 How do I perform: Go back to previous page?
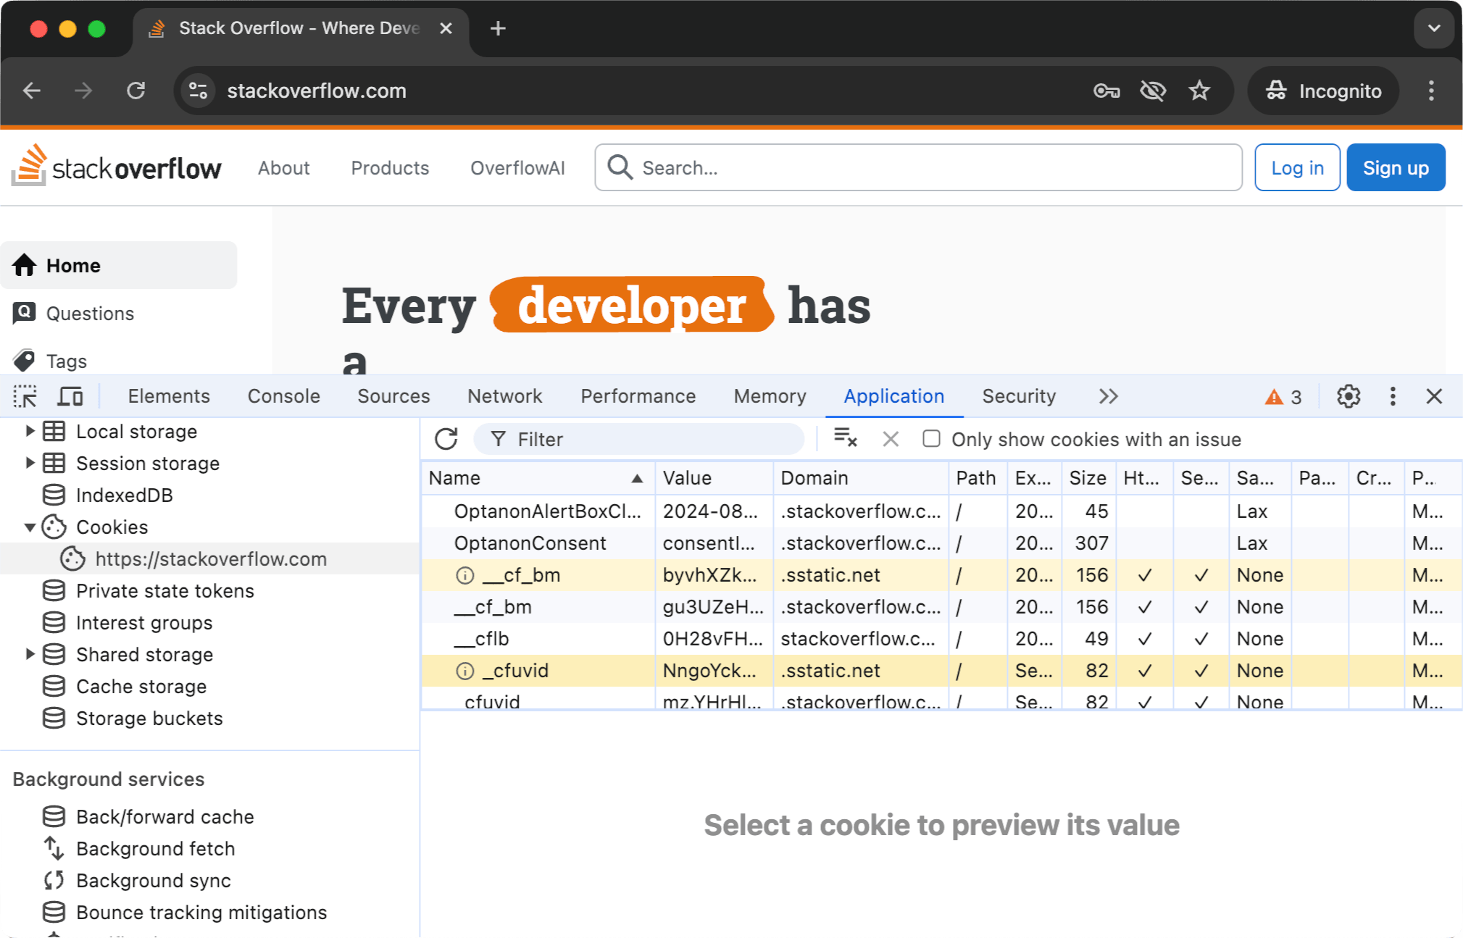point(32,91)
